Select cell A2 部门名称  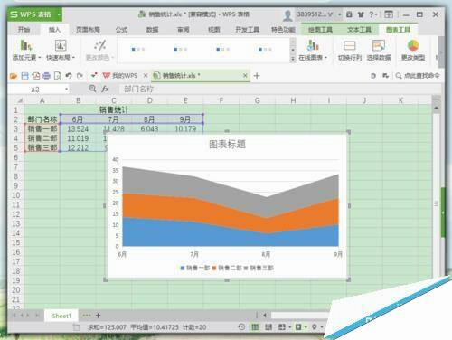click(x=42, y=119)
